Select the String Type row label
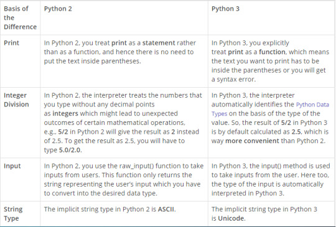The height and width of the screenshot is (227, 336). 13,214
